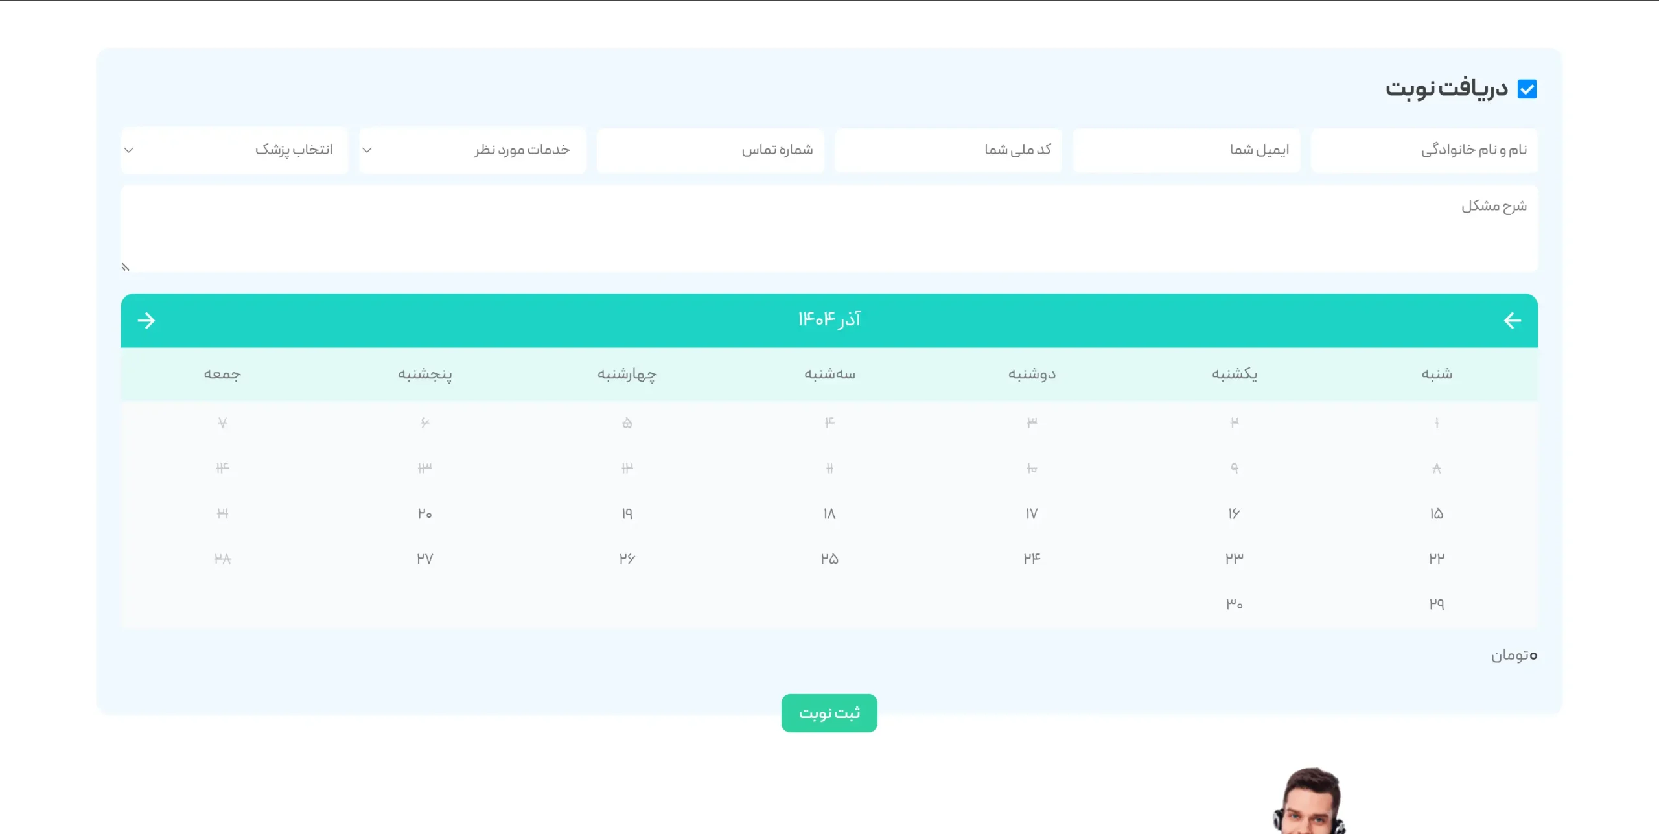Select day ۱۹ in the calendar
Screen dimensions: 1659x834
627,513
